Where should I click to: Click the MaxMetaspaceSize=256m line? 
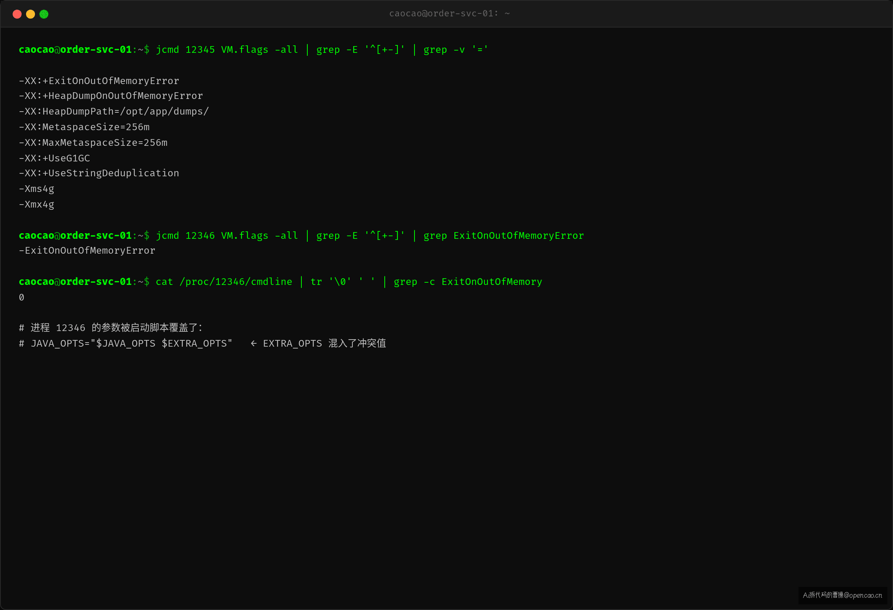[x=93, y=142]
